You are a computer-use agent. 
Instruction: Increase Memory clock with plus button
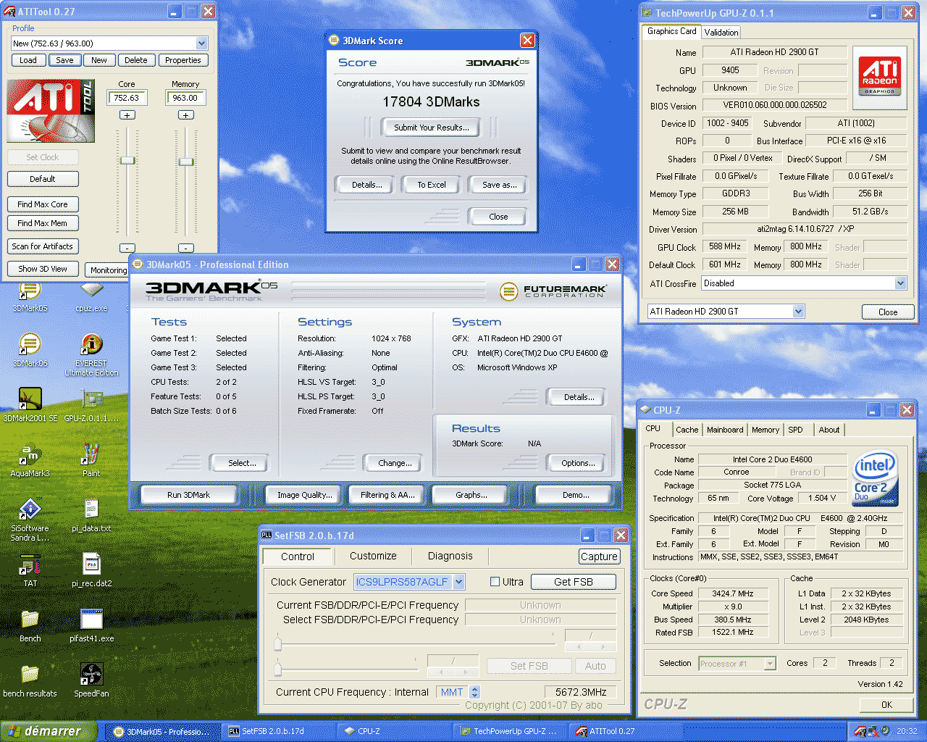tap(186, 115)
